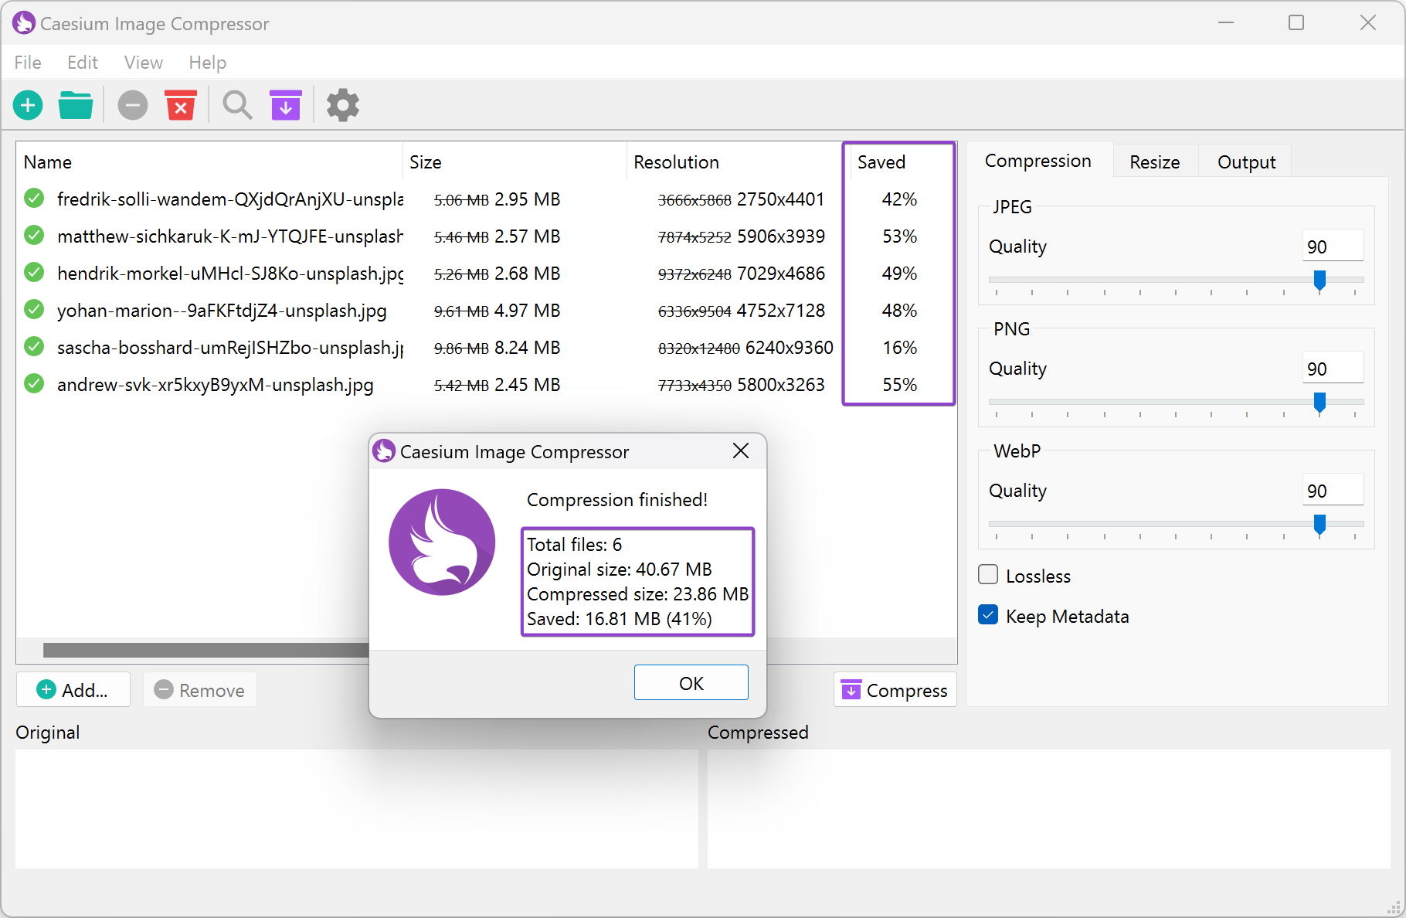Select matthew-sichkaruk-K-mJ-YTQJFE file row
Viewport: 1406px width, 918px height.
coord(486,236)
